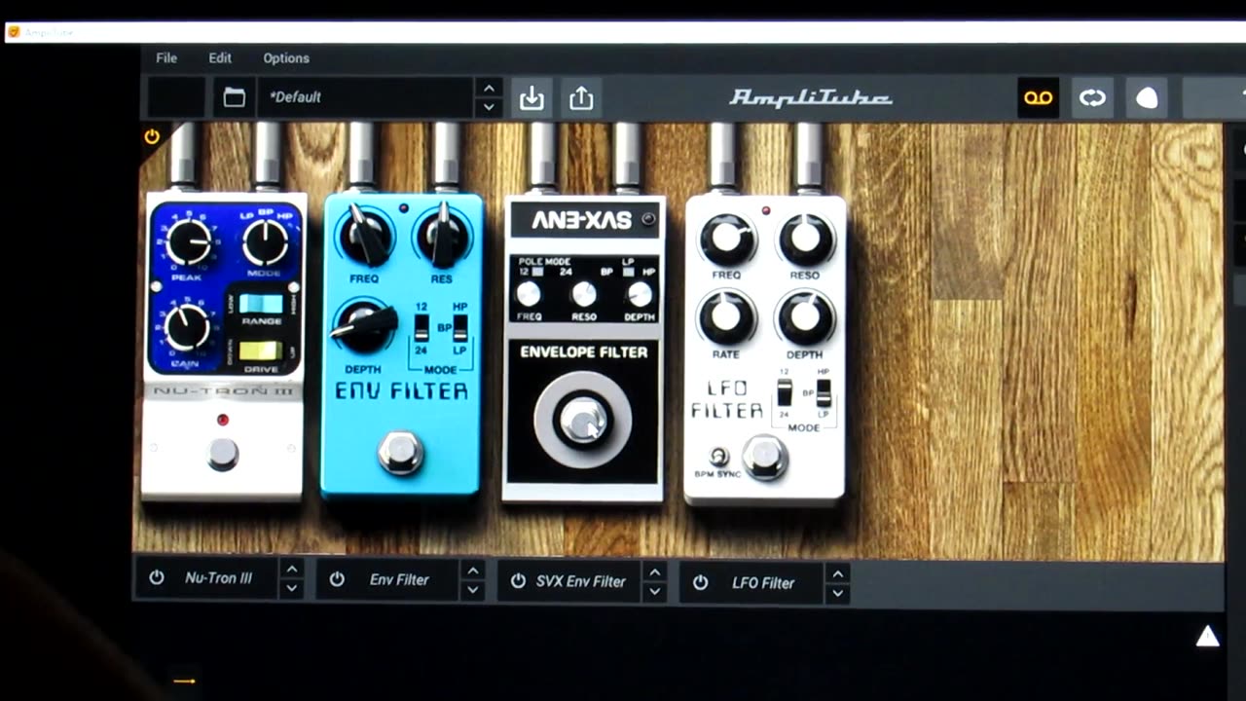Turn the LFO Filter DEPTH knob
Screen dimensions: 1246x701
tap(805, 316)
